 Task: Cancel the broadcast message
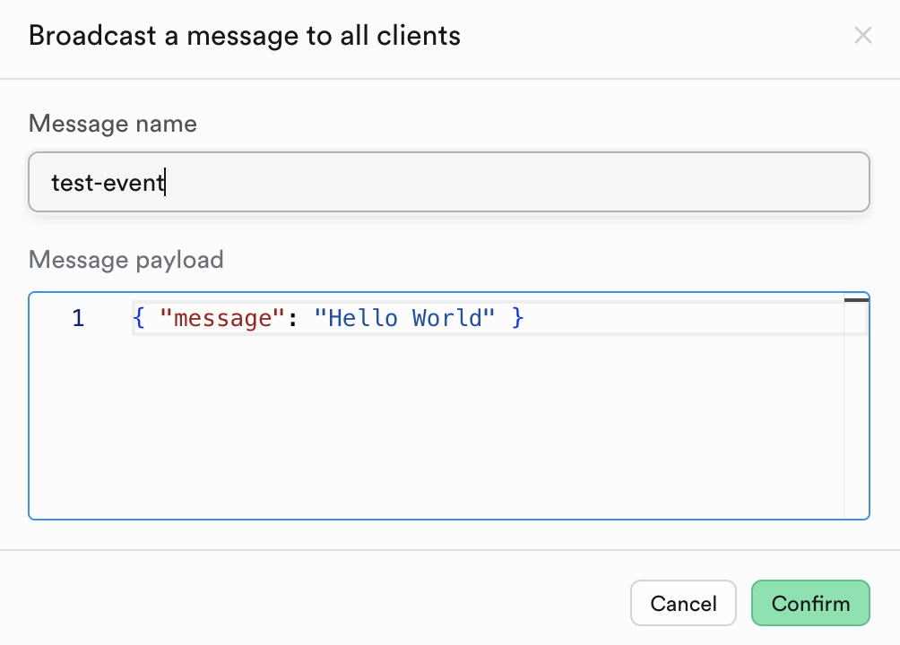683,603
